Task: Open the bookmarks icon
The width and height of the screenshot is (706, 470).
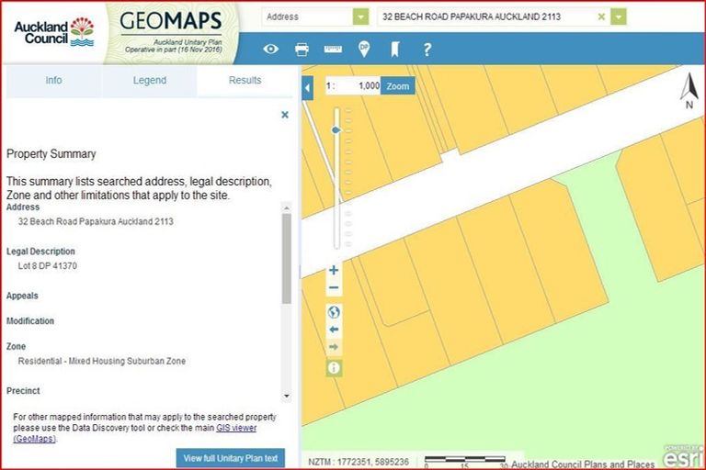Action: pyautogui.click(x=394, y=50)
